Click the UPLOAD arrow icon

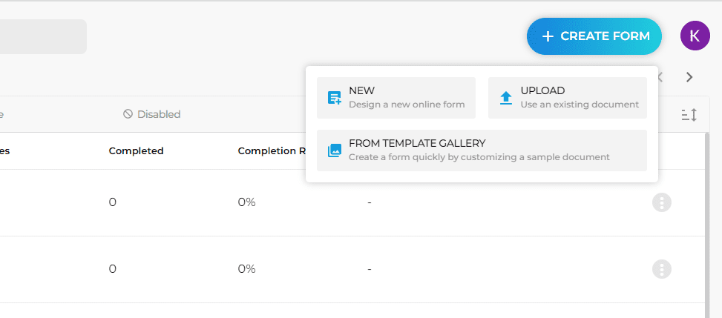(506, 98)
